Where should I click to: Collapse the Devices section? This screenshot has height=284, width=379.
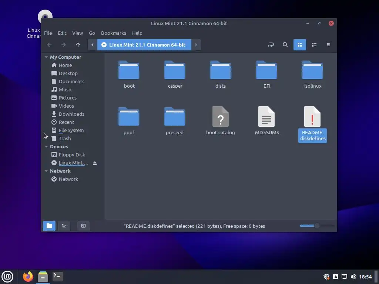(x=46, y=146)
